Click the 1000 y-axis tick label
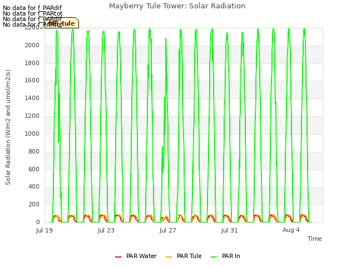This screenshot has height=267, width=356. point(32,133)
